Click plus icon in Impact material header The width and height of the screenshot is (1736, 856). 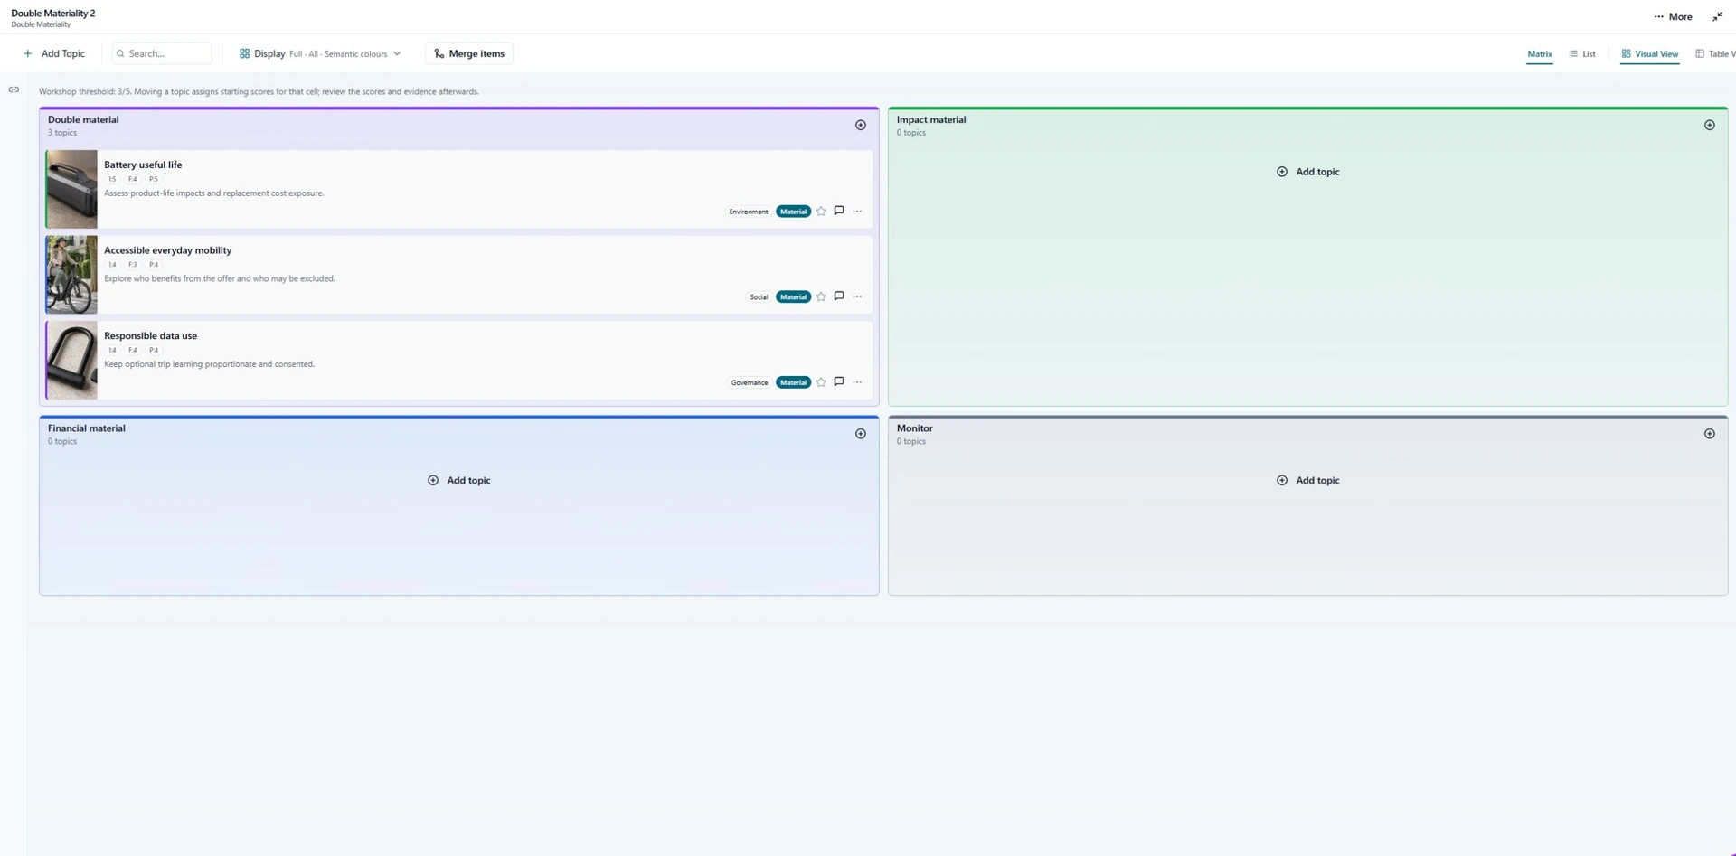[1709, 125]
